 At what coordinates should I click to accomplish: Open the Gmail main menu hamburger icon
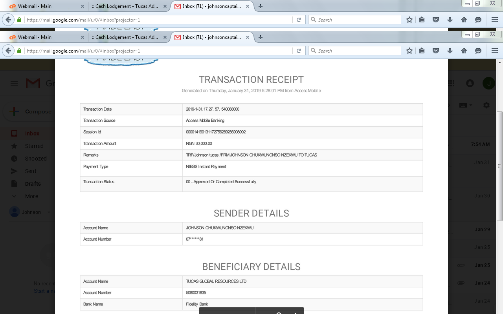point(14,83)
